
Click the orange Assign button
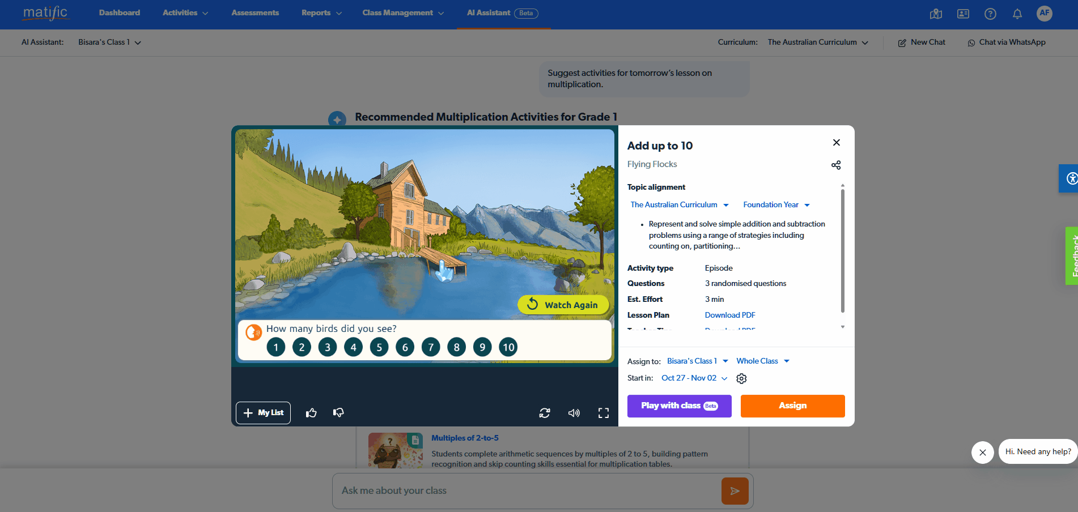(792, 406)
